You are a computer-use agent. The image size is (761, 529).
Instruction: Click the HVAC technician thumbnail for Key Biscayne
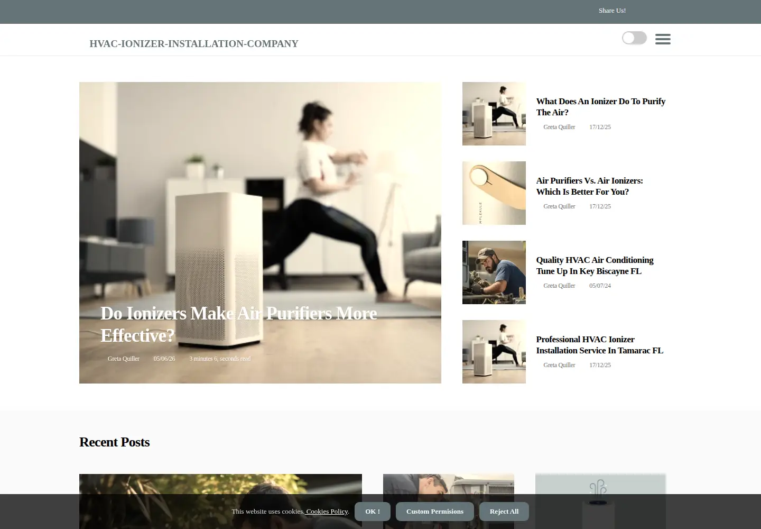point(494,272)
